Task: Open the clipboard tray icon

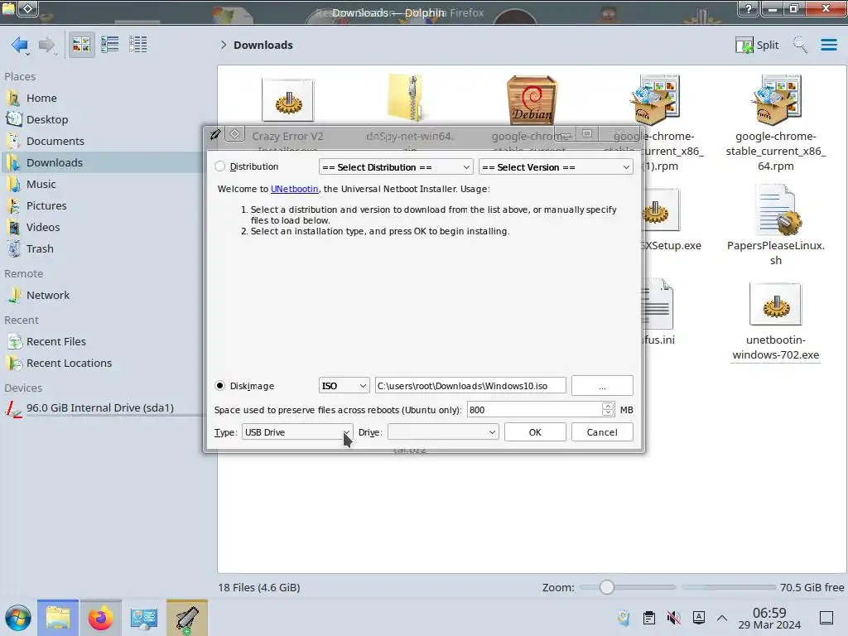Action: (x=649, y=618)
